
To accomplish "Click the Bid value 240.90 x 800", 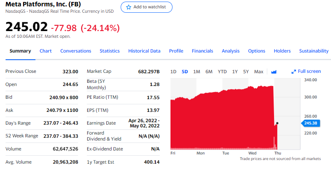I will (x=64, y=98).
